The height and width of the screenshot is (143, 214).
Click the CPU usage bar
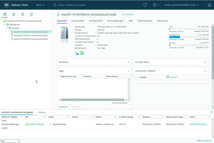coord(189,29)
